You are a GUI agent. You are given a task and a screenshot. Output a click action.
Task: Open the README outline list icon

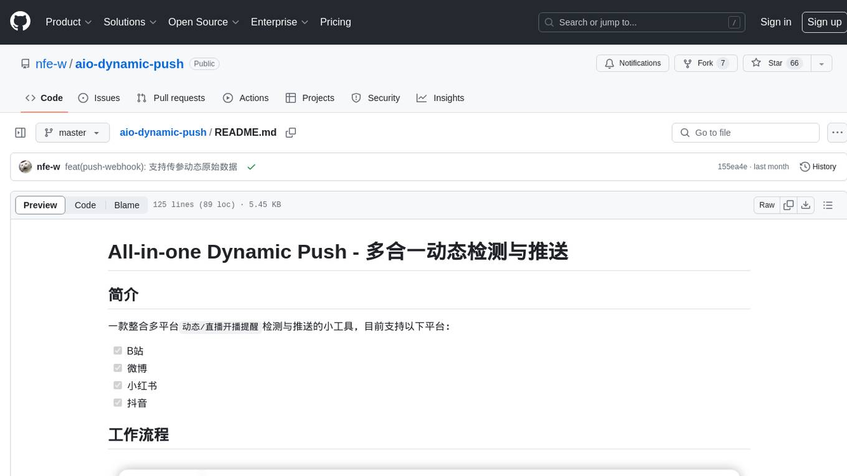coord(828,205)
